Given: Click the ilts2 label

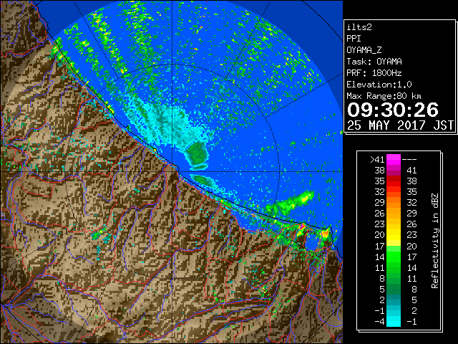Looking at the screenshot, I should pos(359,27).
